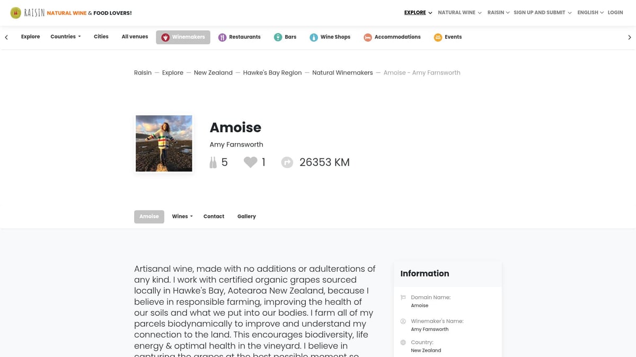Click the Events category icon
The width and height of the screenshot is (636, 357).
coord(438,37)
